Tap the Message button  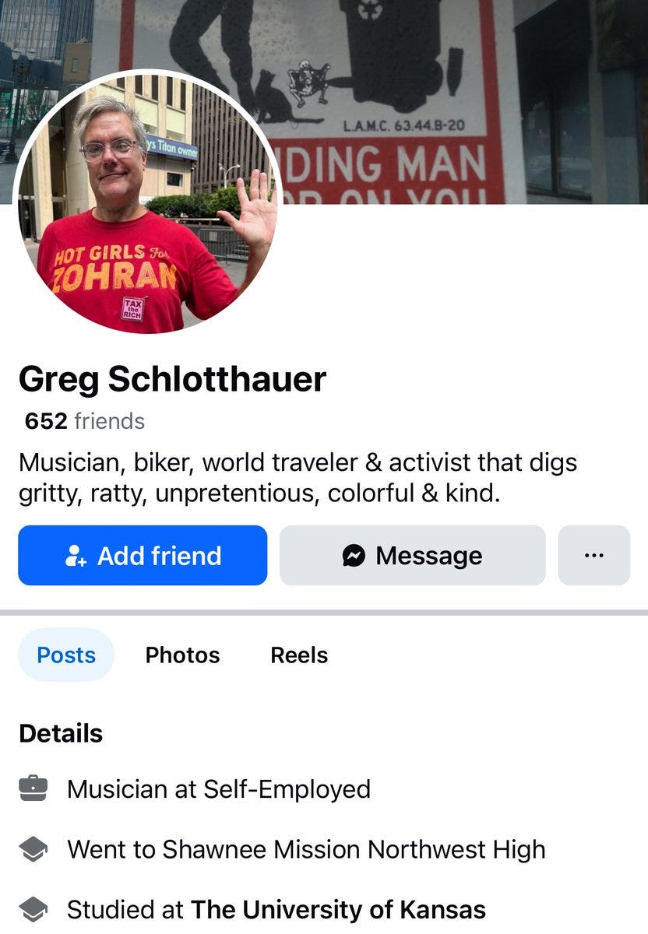click(x=413, y=555)
